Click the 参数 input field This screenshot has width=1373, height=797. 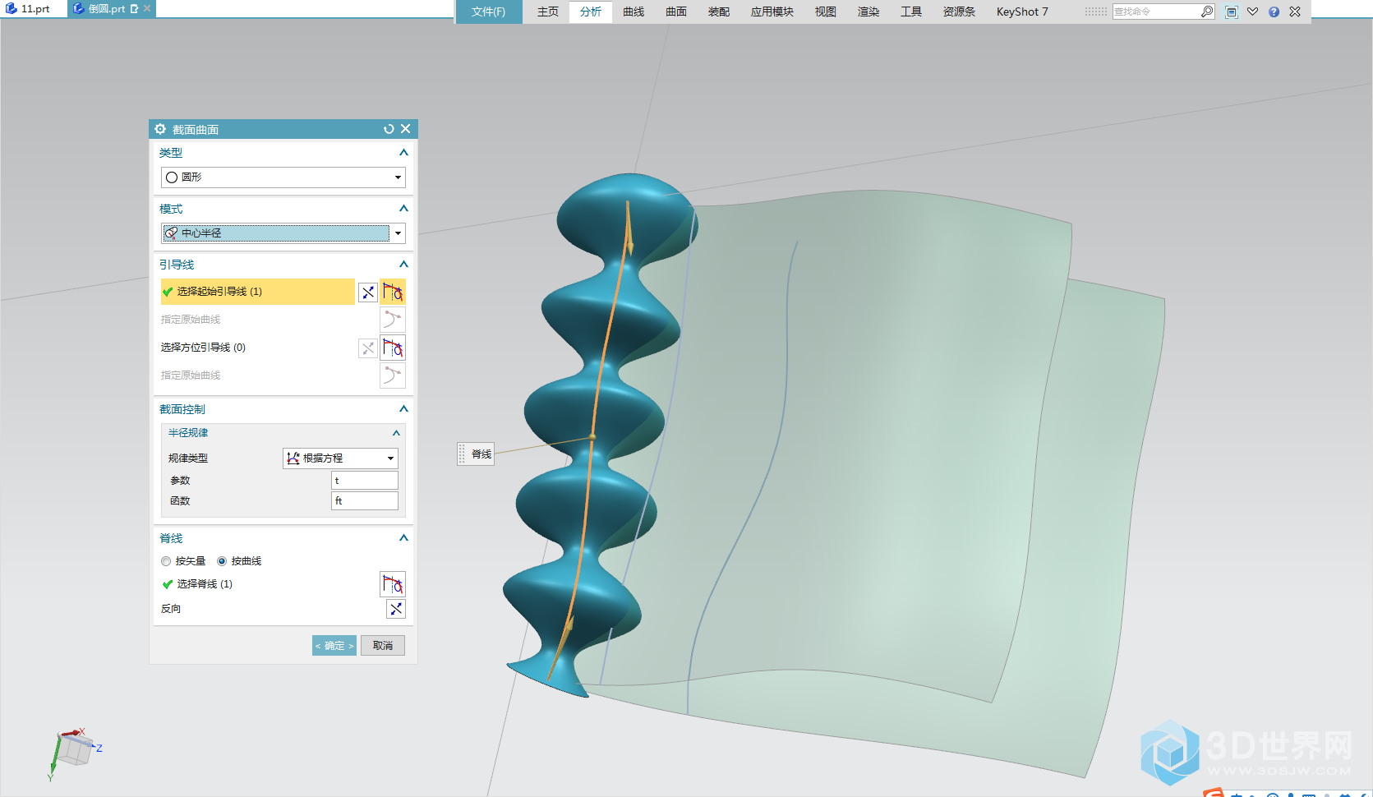365,481
